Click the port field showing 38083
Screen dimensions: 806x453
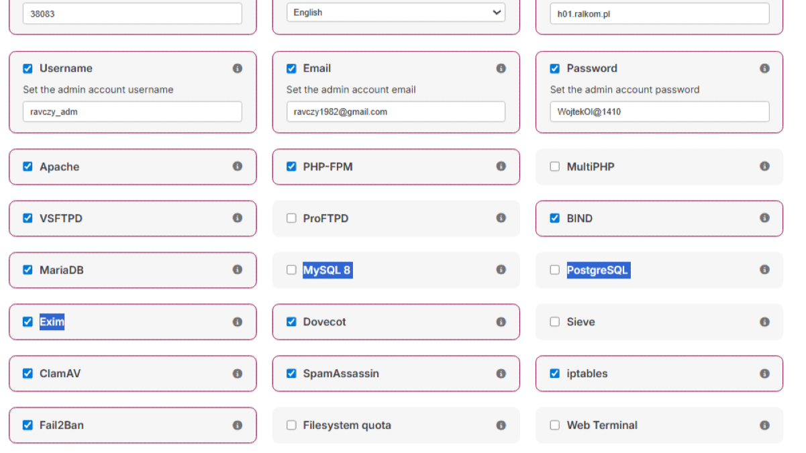point(132,13)
